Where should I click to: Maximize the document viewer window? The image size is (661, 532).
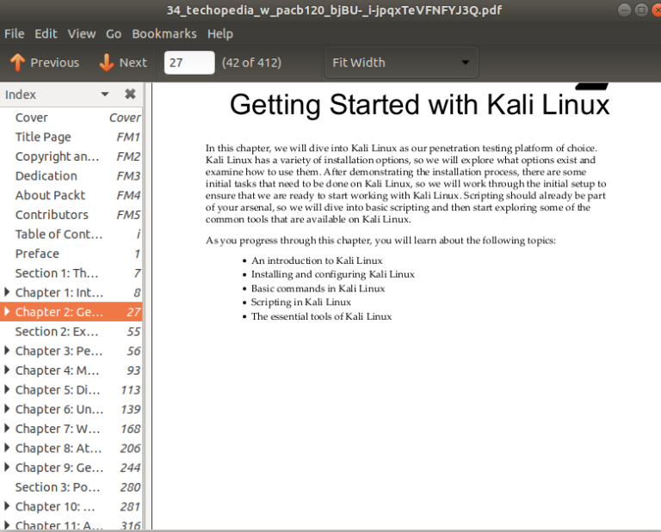click(641, 10)
